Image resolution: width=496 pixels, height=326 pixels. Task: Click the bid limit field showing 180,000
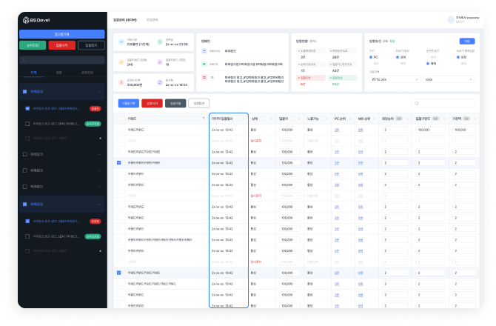pyautogui.click(x=430, y=130)
